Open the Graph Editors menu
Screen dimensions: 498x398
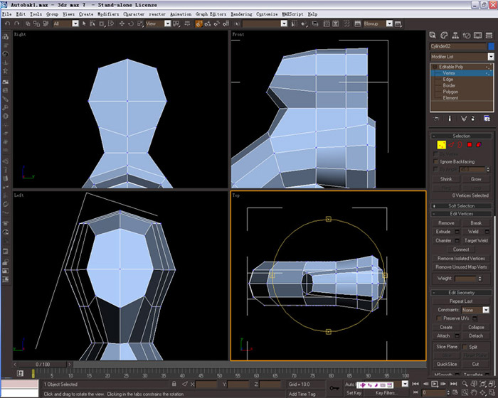[x=211, y=14]
